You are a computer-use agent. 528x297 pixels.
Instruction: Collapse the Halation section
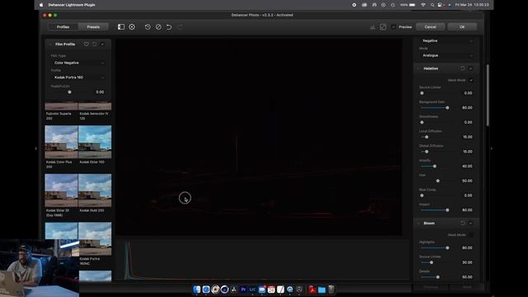click(418, 68)
